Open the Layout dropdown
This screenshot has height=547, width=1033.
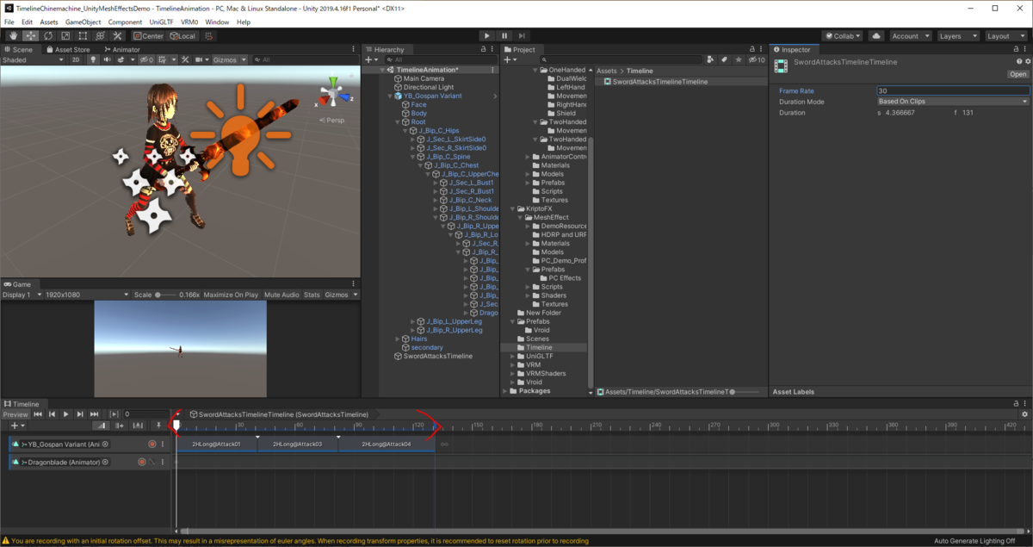pyautogui.click(x=1005, y=36)
